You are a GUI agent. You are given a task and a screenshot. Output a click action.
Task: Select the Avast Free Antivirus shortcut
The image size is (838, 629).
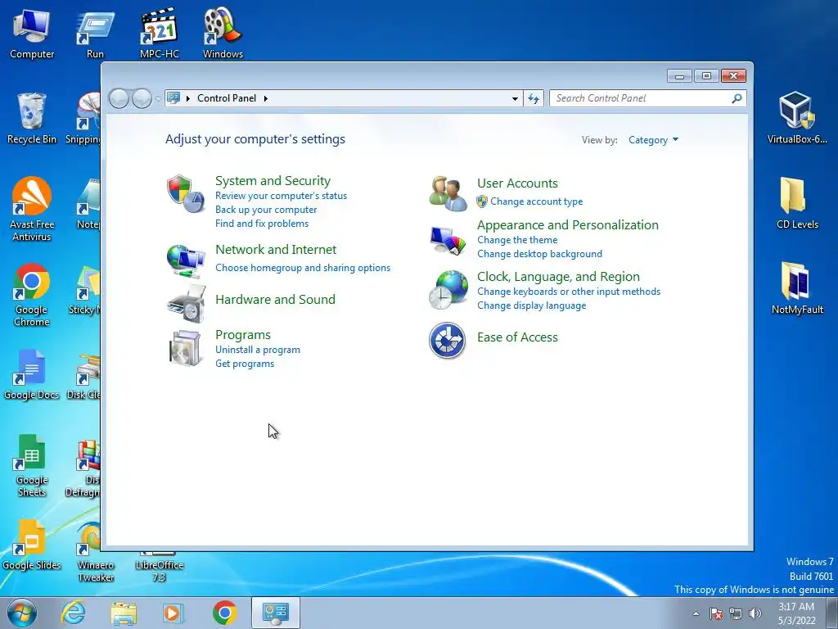[32, 209]
